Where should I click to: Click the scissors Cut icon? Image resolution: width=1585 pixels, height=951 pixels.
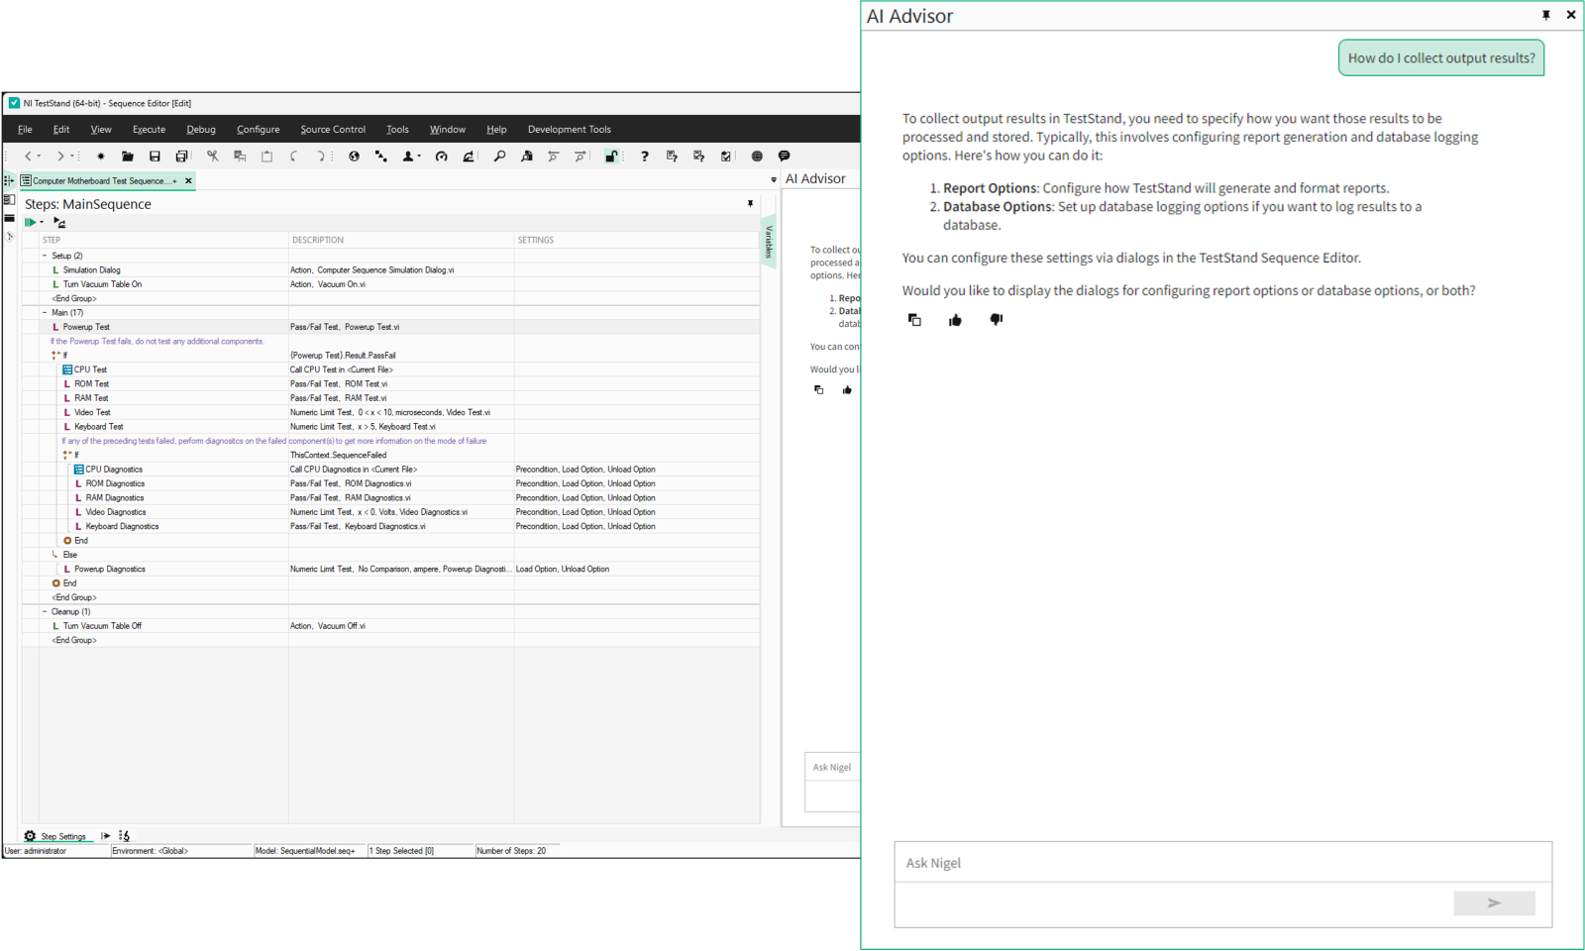(212, 157)
